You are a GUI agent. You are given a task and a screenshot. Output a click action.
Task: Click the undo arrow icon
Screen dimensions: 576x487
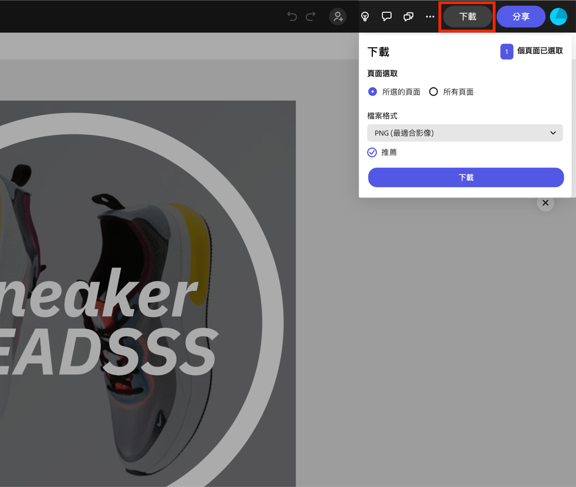pyautogui.click(x=292, y=17)
